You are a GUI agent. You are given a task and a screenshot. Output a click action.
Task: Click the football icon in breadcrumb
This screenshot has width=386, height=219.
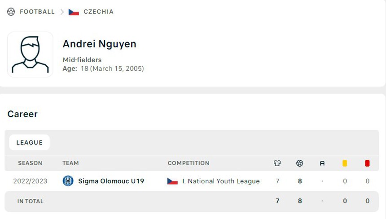11,12
